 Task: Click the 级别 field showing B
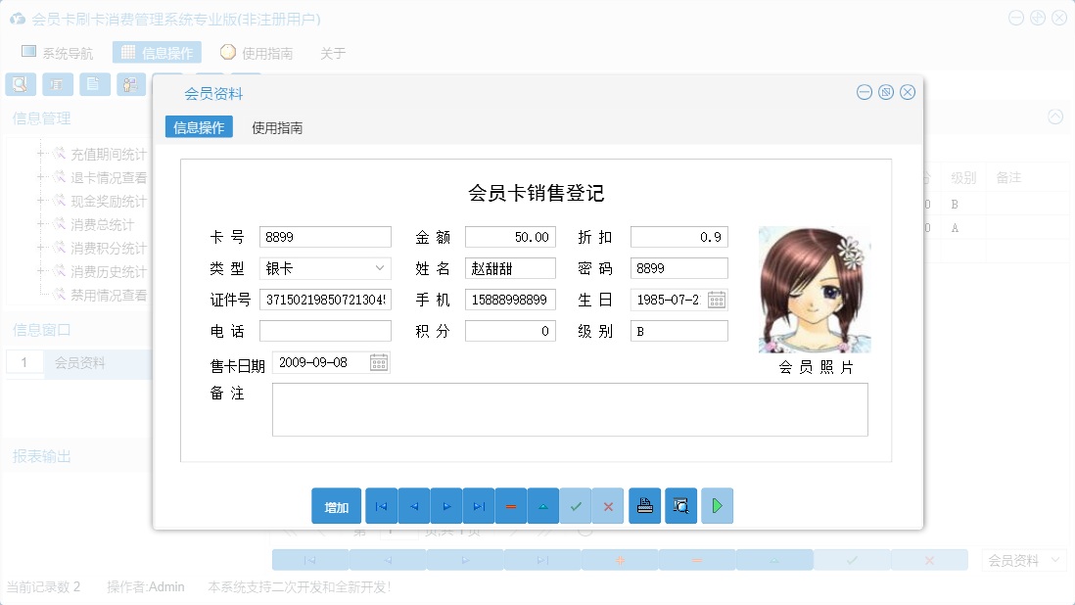[678, 332]
